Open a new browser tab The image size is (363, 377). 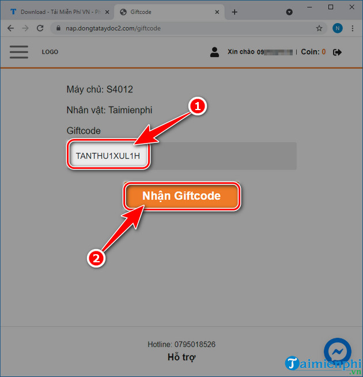click(x=235, y=12)
